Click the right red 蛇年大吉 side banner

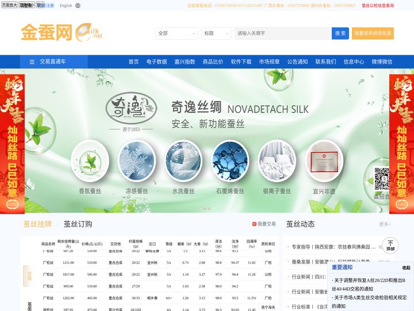(x=401, y=144)
